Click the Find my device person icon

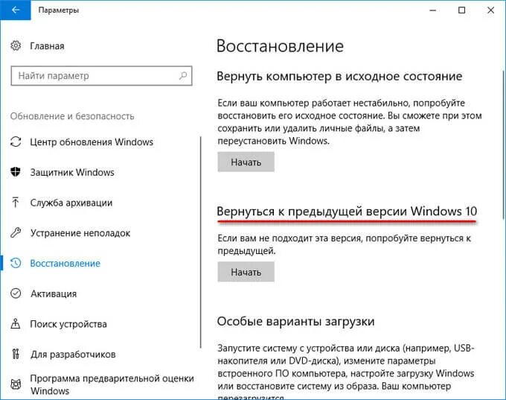[x=16, y=323]
